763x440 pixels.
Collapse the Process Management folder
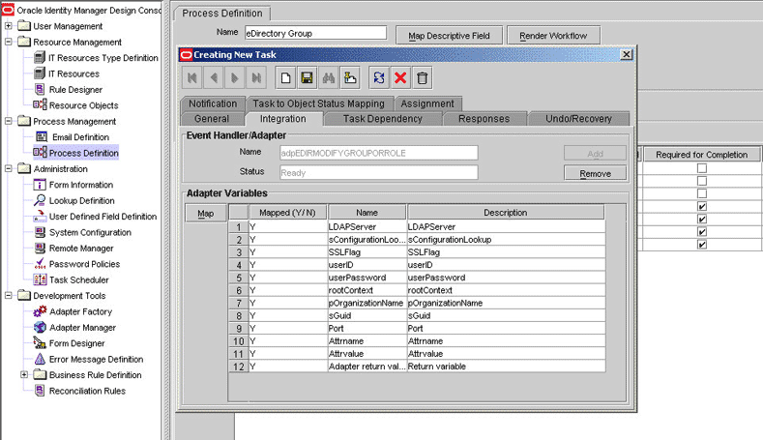[x=9, y=121]
